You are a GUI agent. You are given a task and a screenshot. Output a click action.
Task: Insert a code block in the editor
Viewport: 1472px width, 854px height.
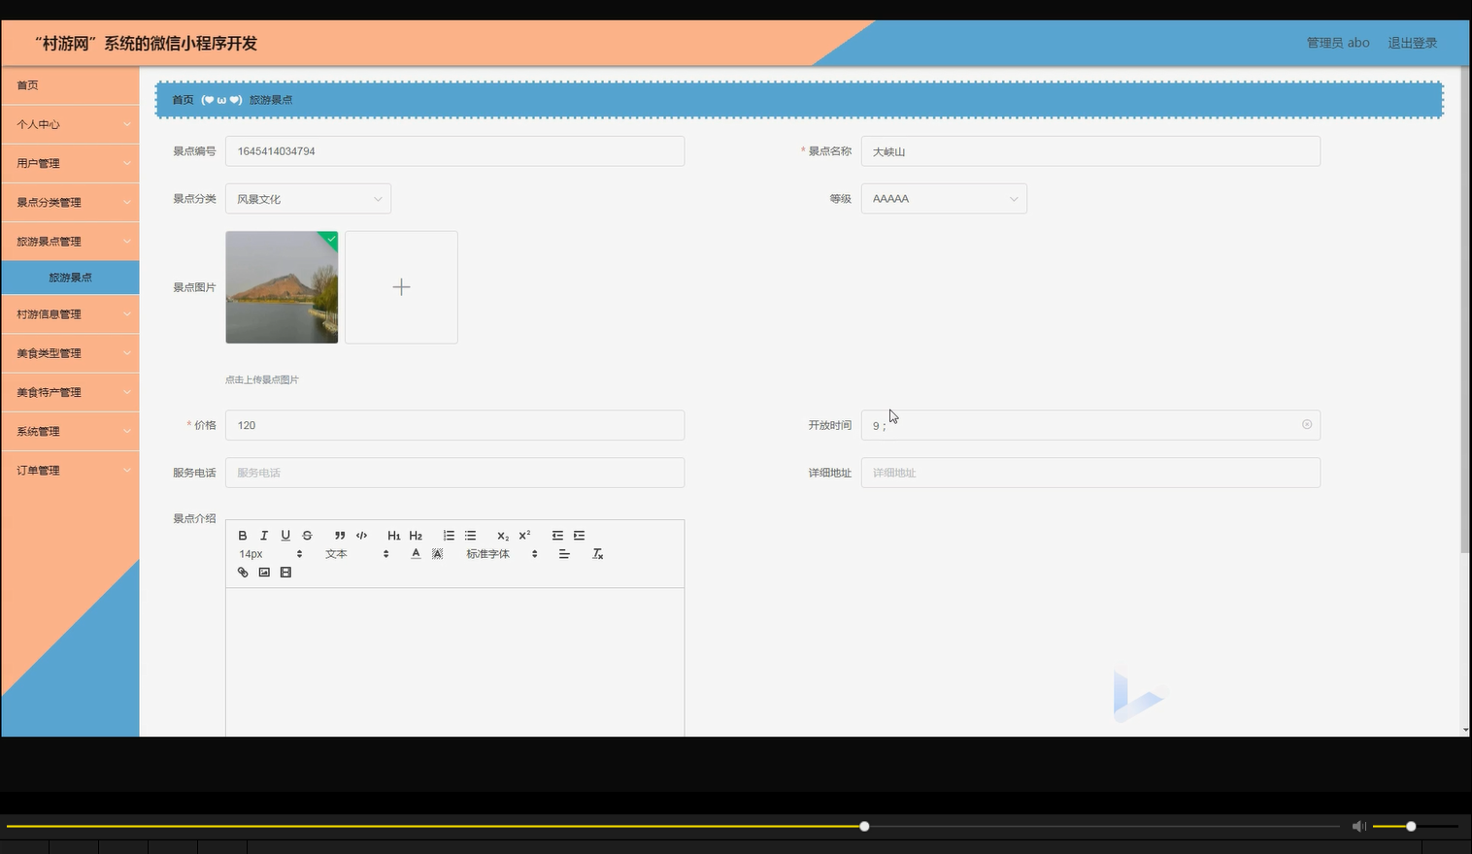click(361, 536)
